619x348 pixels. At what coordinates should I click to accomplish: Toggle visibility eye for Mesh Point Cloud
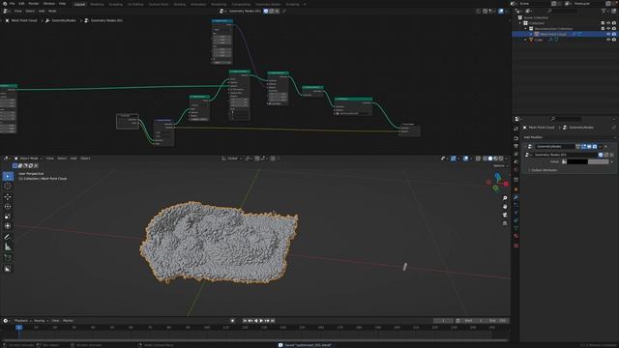click(x=608, y=35)
